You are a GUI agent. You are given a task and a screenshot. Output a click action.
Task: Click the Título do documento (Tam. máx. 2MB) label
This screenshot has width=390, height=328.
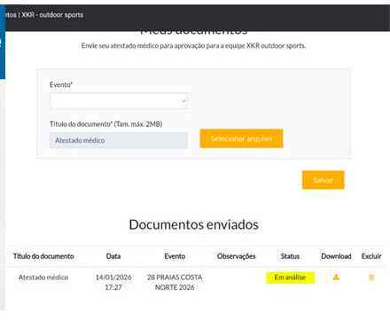point(106,124)
